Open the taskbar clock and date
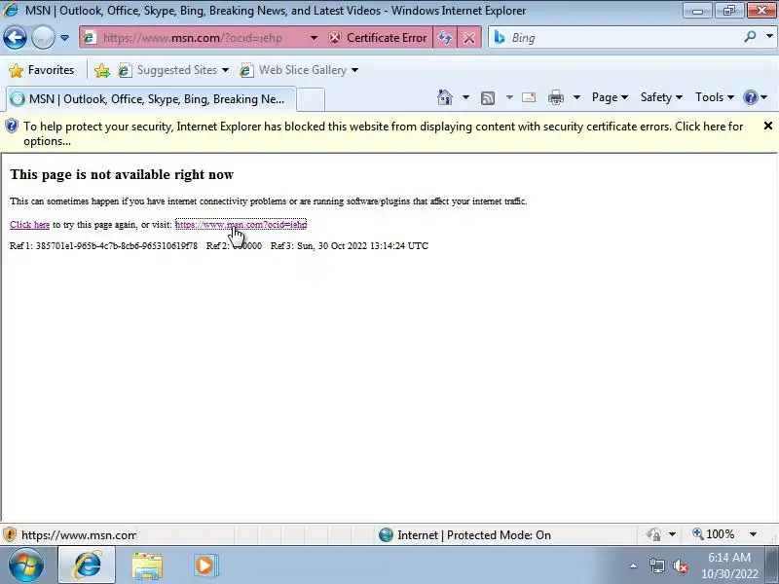Image resolution: width=779 pixels, height=584 pixels. (728, 566)
